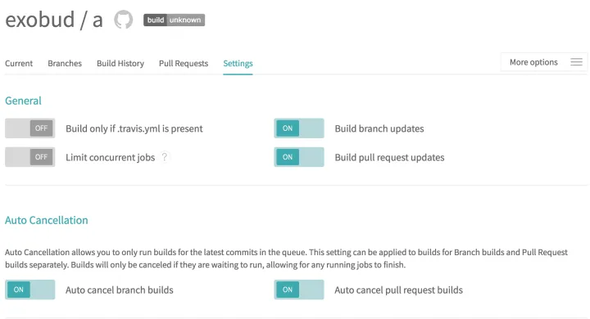The image size is (590, 319).
Task: Show help for Limit concurrent jobs
Action: (165, 157)
